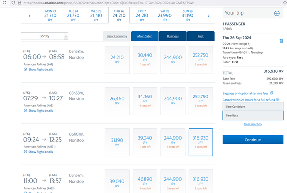Click American Airlines (AA171) label

tap(40, 147)
